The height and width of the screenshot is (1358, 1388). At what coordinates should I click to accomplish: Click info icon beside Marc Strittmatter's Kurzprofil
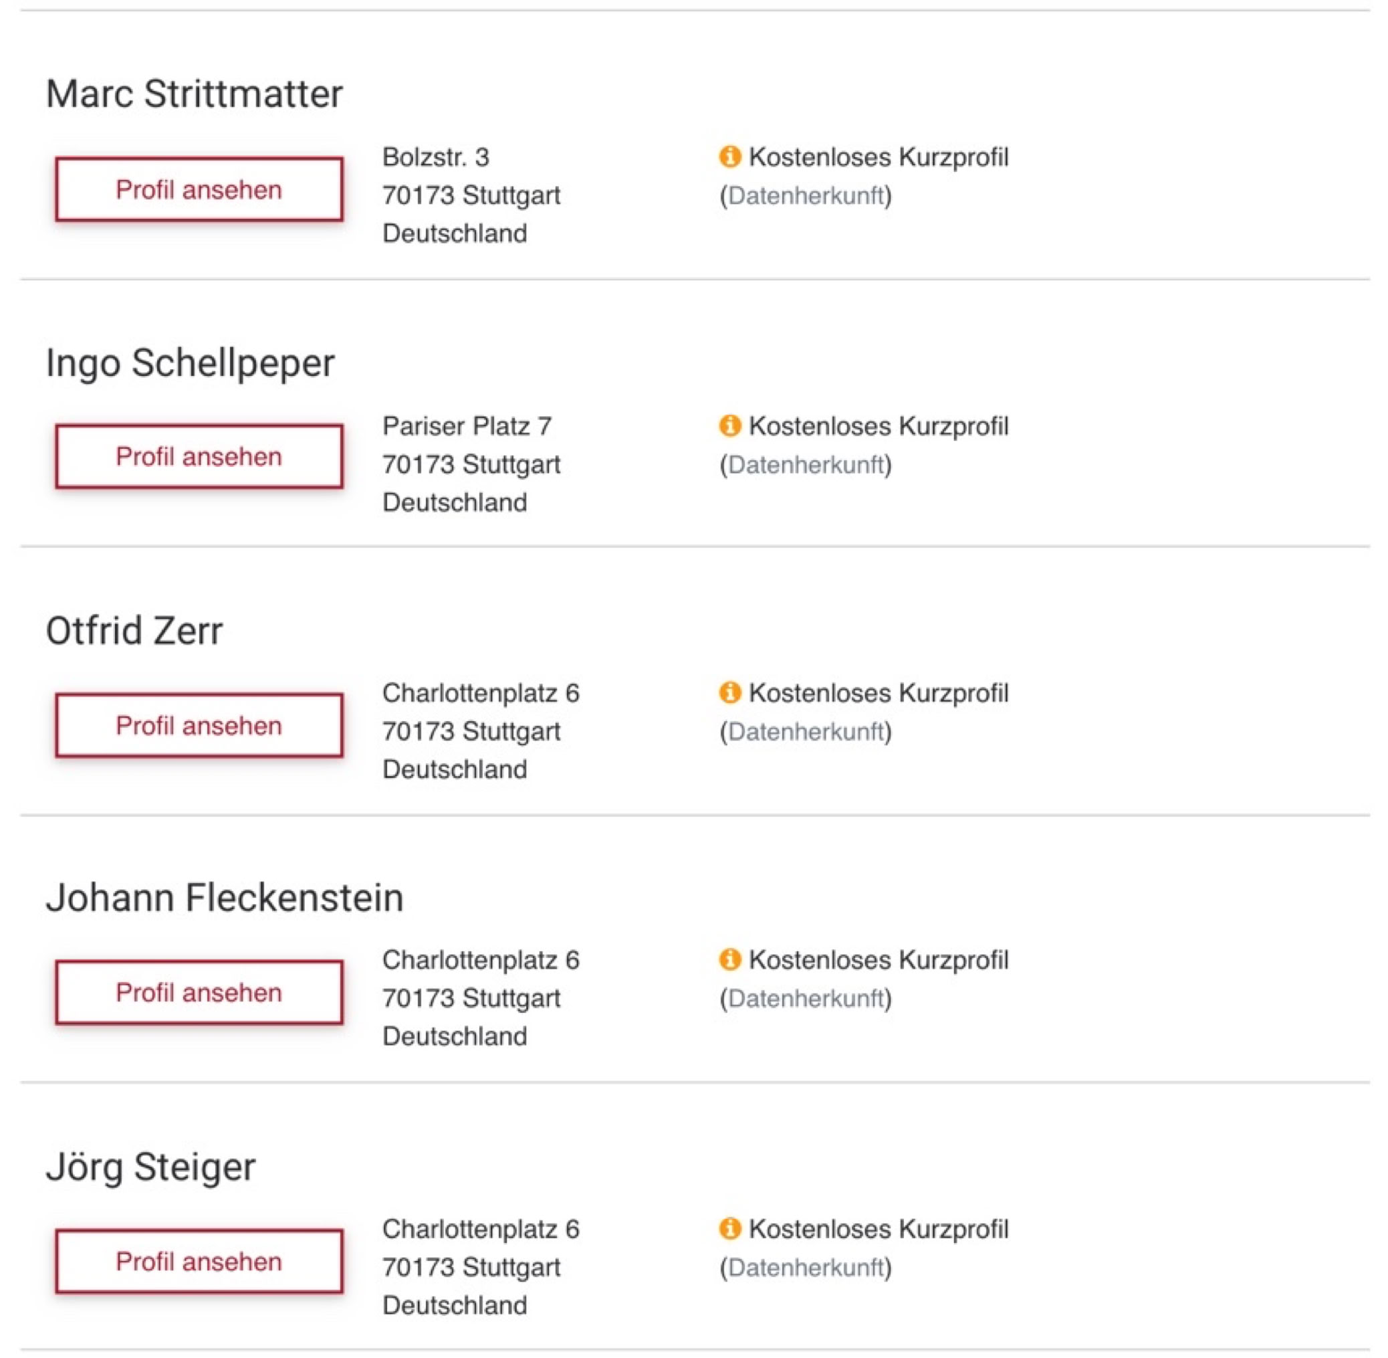(729, 156)
